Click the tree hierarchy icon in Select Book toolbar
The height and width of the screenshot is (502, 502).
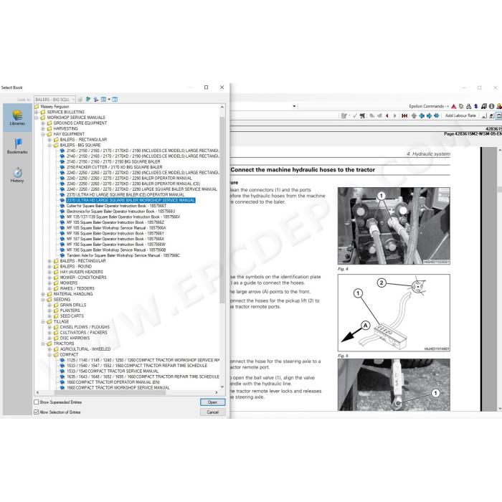coord(95,100)
